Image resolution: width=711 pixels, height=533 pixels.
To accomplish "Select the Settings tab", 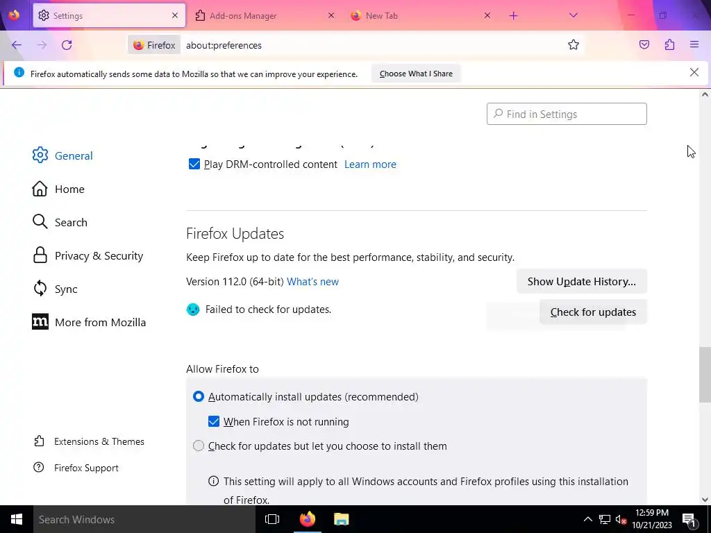I will (109, 15).
